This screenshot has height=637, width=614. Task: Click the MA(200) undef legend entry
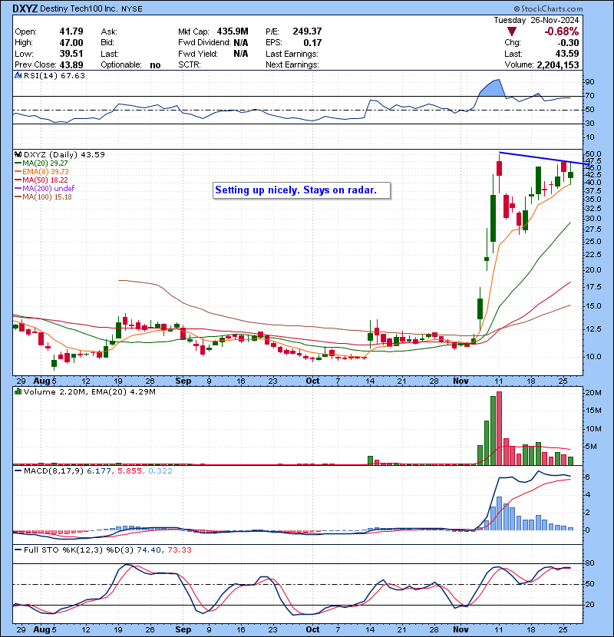point(45,189)
